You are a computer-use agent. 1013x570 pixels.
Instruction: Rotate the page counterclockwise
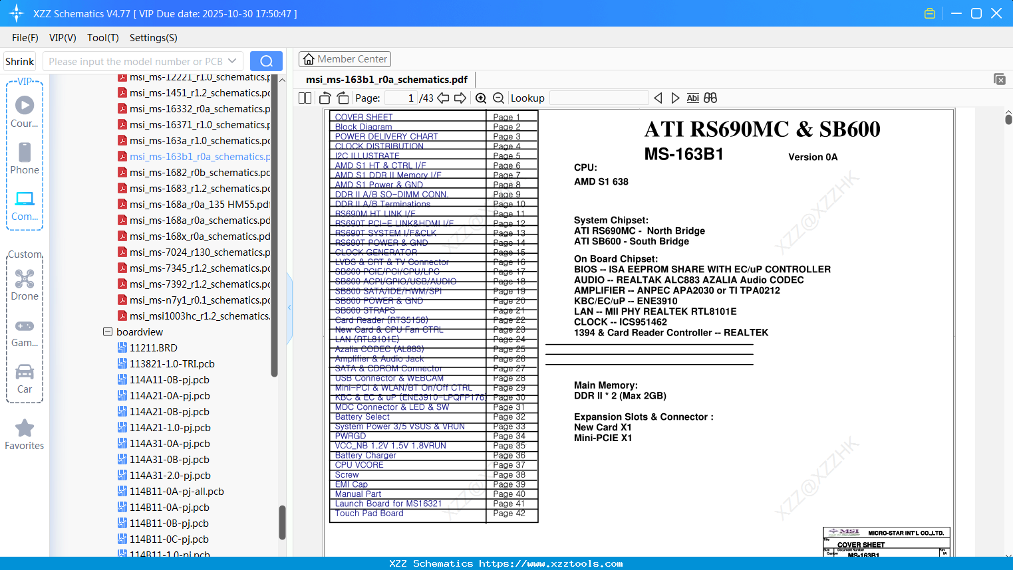pyautogui.click(x=325, y=98)
